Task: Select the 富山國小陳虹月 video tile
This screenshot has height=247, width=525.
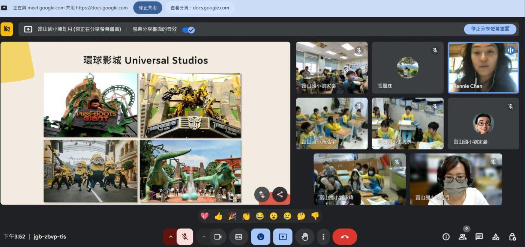Action: [x=456, y=179]
